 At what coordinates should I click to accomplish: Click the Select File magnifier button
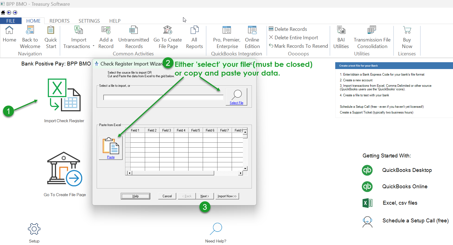coord(236,97)
